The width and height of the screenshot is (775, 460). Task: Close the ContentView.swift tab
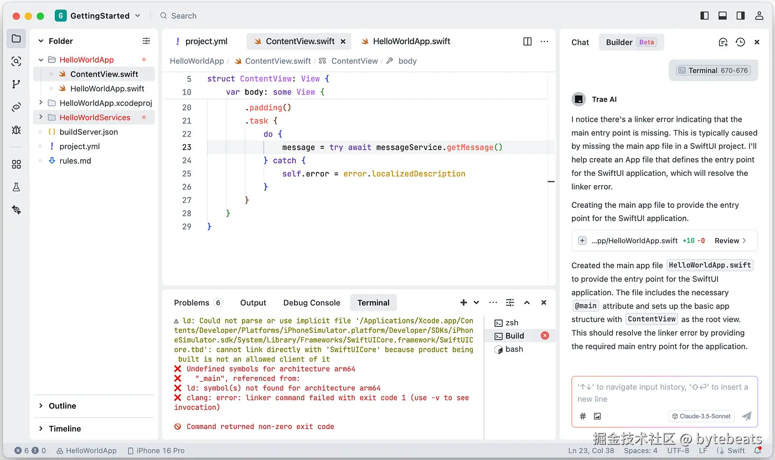(x=343, y=41)
